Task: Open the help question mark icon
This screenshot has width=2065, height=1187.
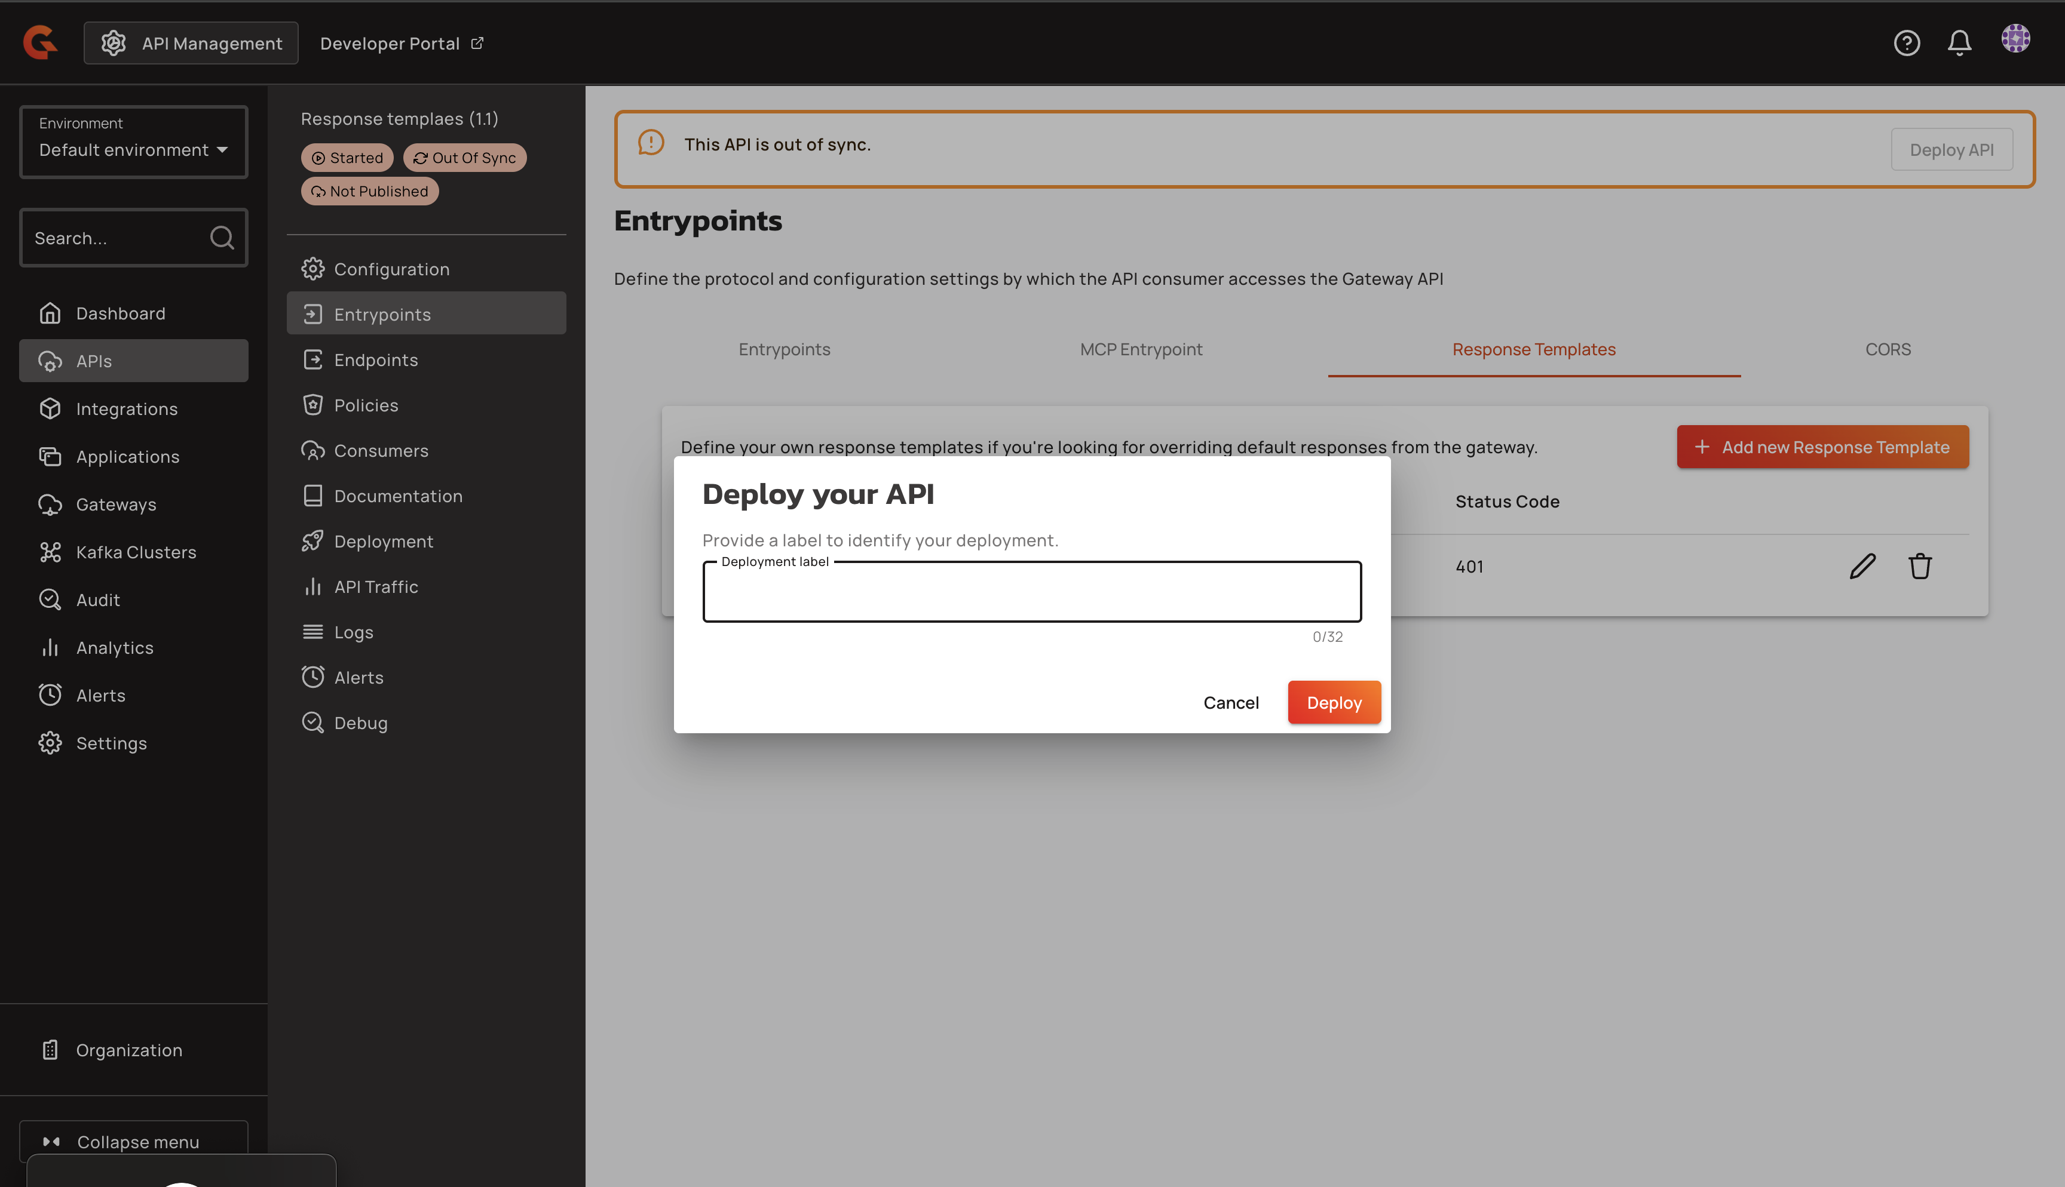Action: tap(1906, 42)
